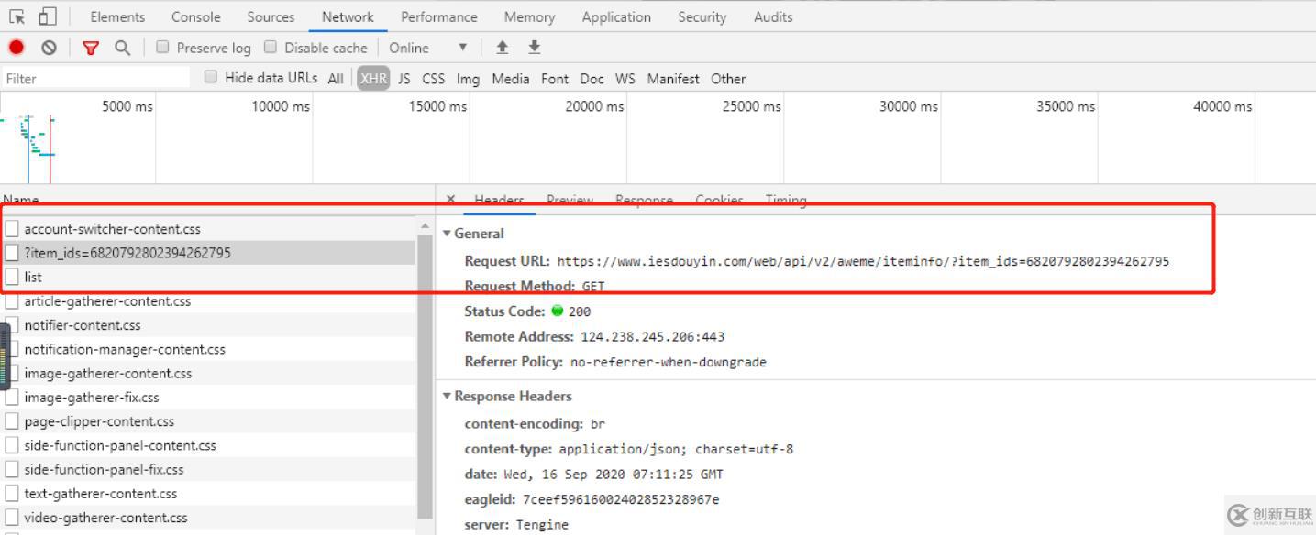Filter requests by All types
This screenshot has width=1316, height=535.
click(x=336, y=79)
